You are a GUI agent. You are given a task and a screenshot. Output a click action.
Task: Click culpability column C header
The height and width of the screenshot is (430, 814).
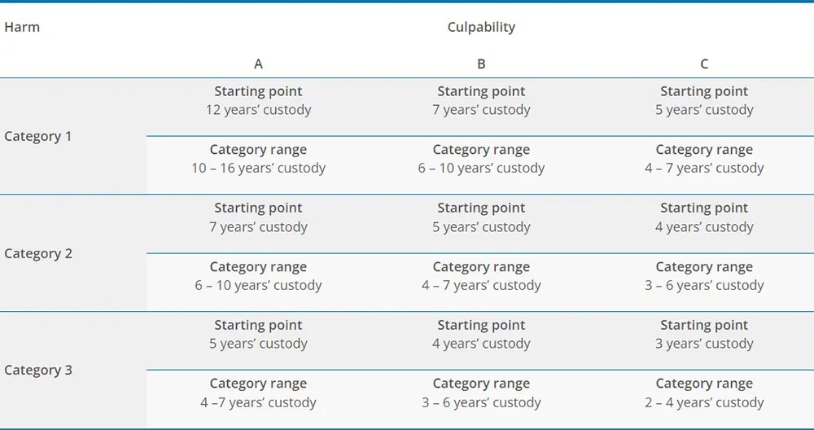pos(704,64)
